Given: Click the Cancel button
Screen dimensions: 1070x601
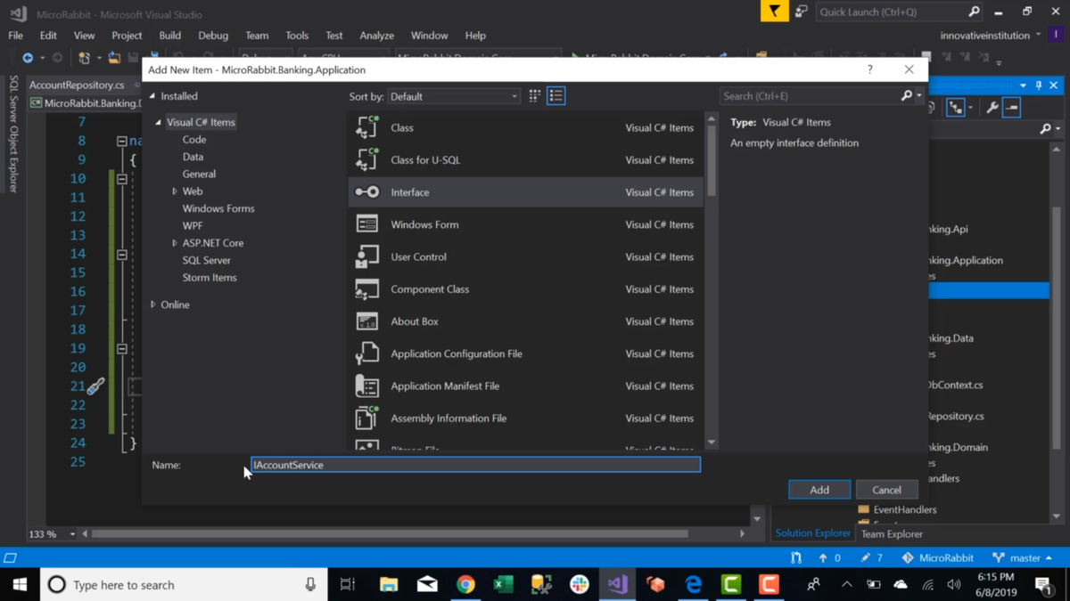Looking at the screenshot, I should [886, 490].
